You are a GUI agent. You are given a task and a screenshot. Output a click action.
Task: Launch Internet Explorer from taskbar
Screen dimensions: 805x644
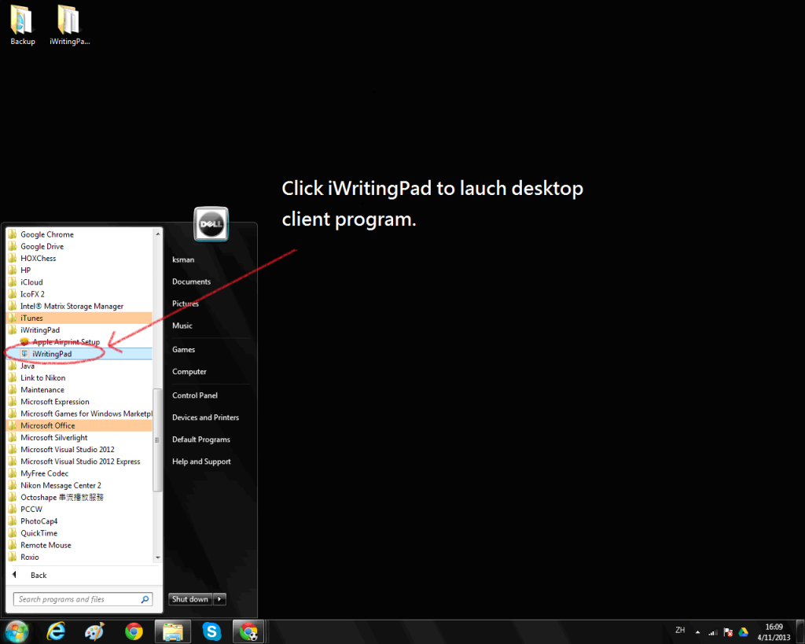click(x=56, y=631)
